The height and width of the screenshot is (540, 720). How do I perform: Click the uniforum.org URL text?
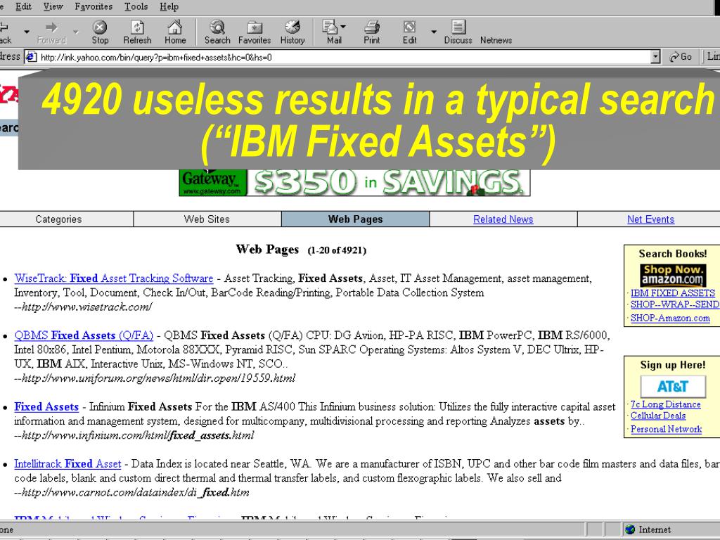tap(155, 378)
